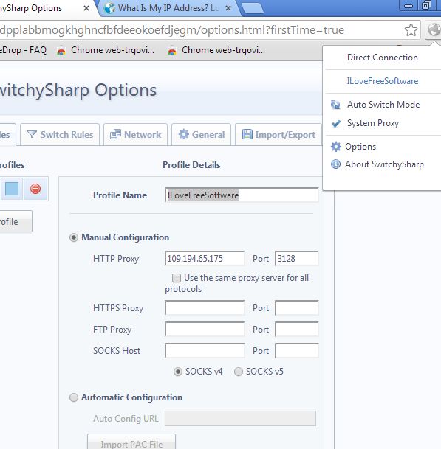Open the Network tab

[135, 135]
